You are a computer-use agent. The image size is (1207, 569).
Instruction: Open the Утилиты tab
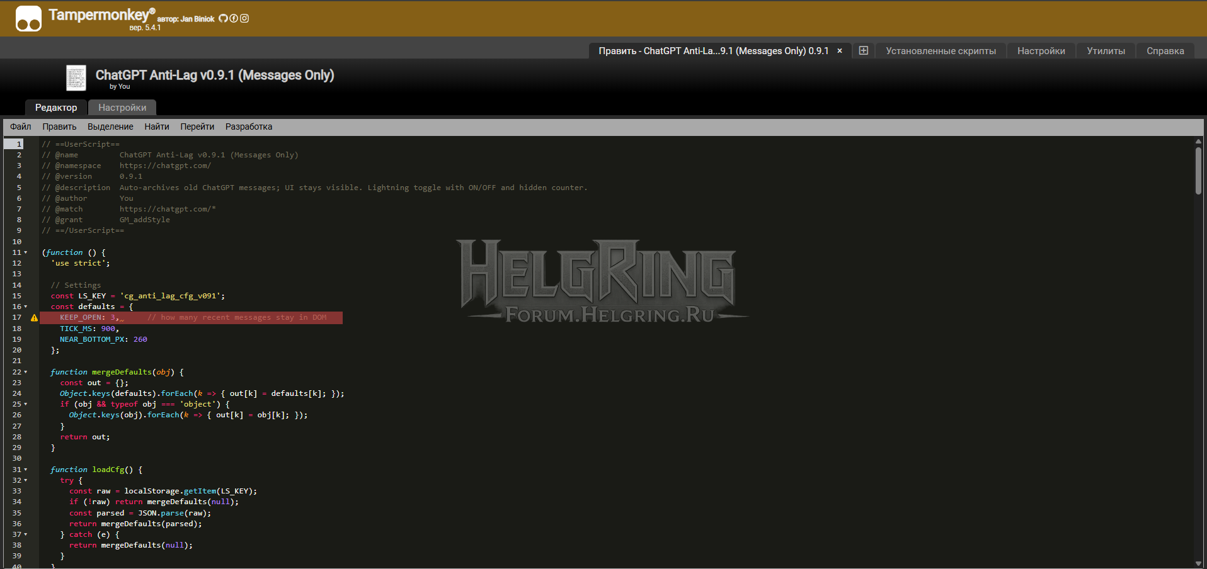[x=1106, y=51]
